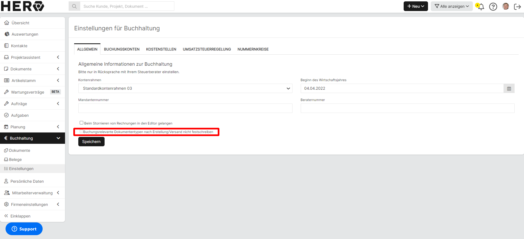Click the Dokumente note icon in main menu
The height and width of the screenshot is (239, 524).
6,69
